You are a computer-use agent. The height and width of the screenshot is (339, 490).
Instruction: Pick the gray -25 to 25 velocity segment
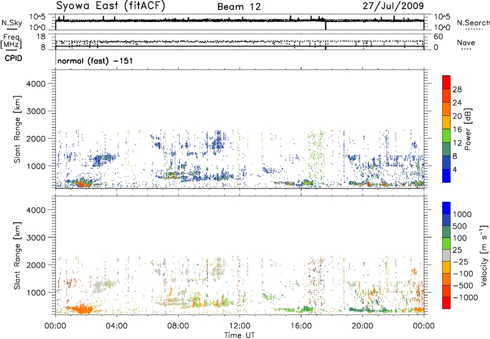[447, 255]
